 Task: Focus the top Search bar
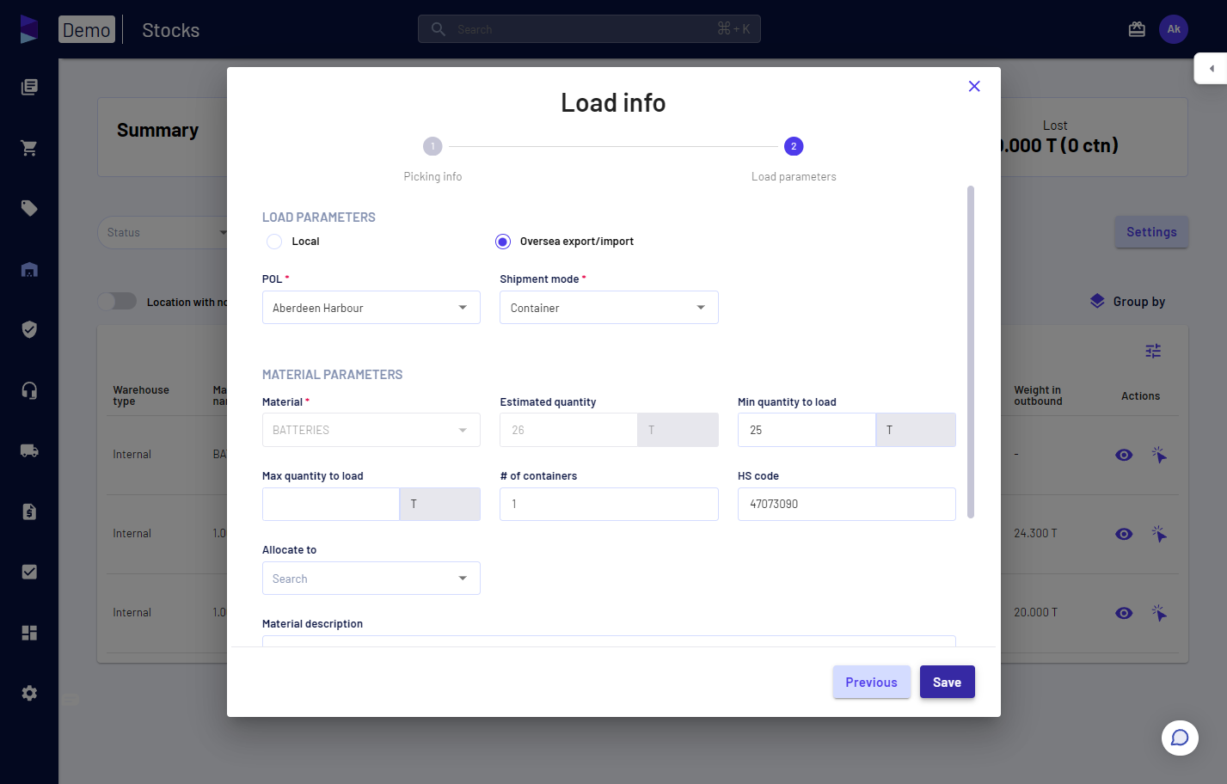[x=589, y=29]
